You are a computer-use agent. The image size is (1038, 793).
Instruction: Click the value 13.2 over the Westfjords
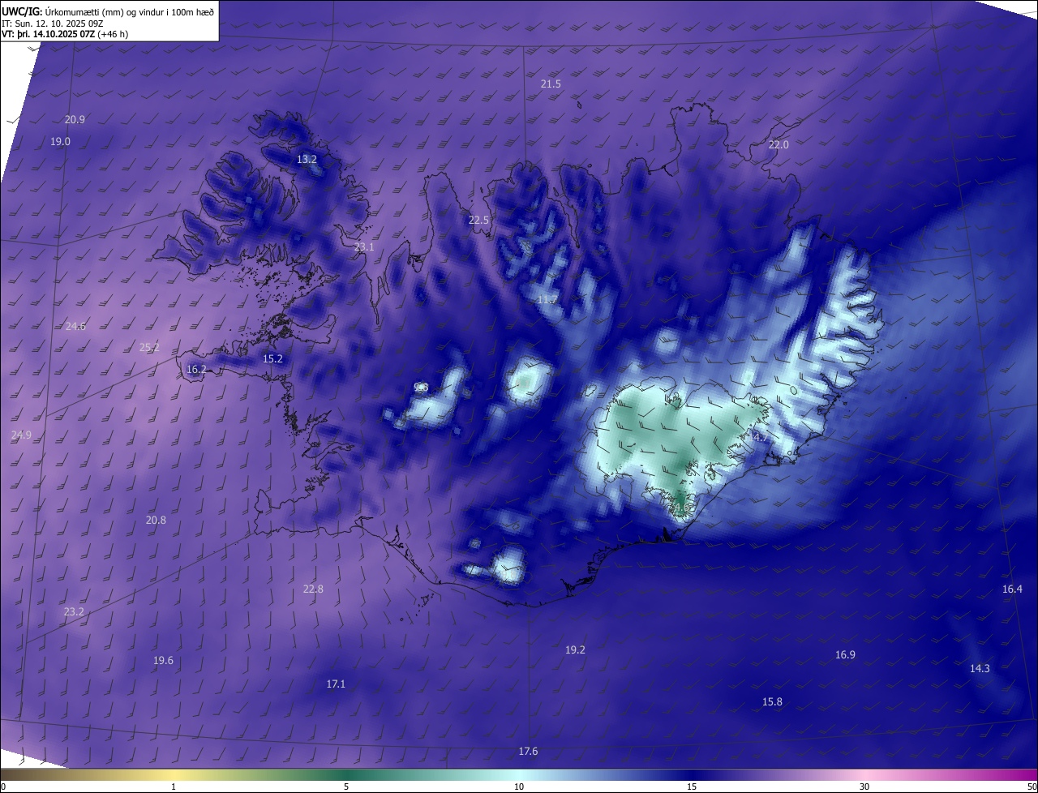307,160
